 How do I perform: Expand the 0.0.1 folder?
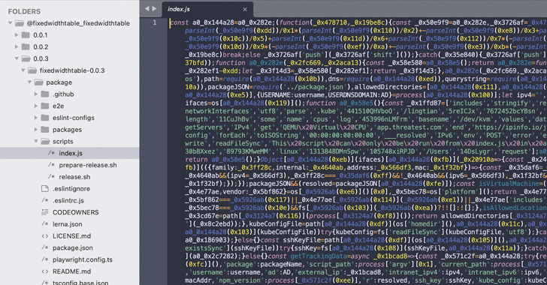pos(17,34)
